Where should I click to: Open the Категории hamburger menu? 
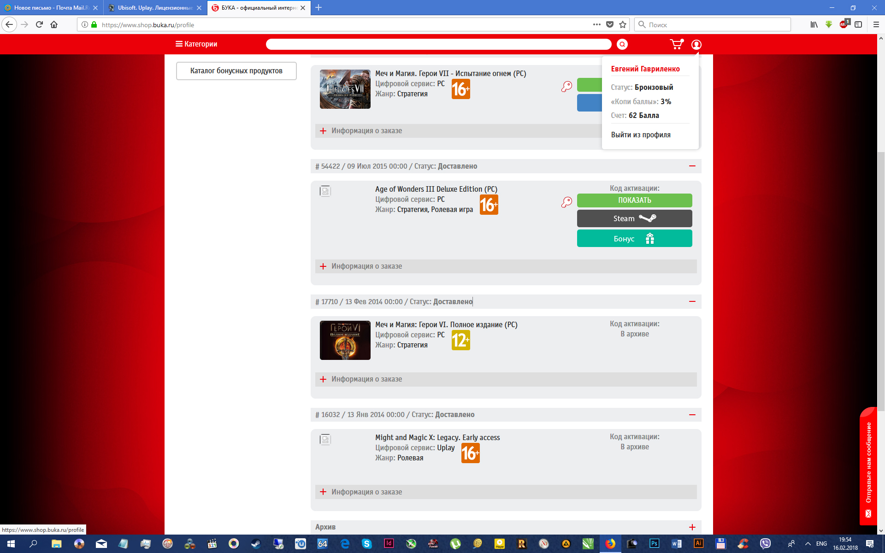point(196,44)
